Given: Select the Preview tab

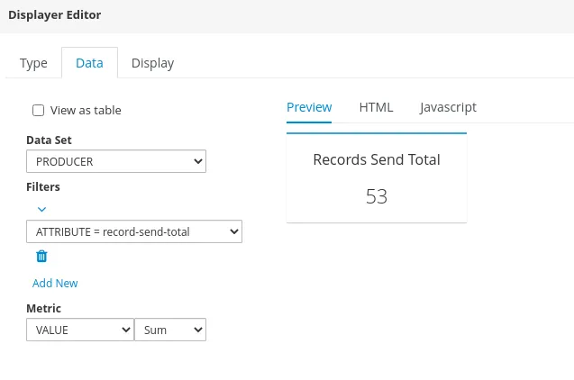Looking at the screenshot, I should click(x=309, y=107).
